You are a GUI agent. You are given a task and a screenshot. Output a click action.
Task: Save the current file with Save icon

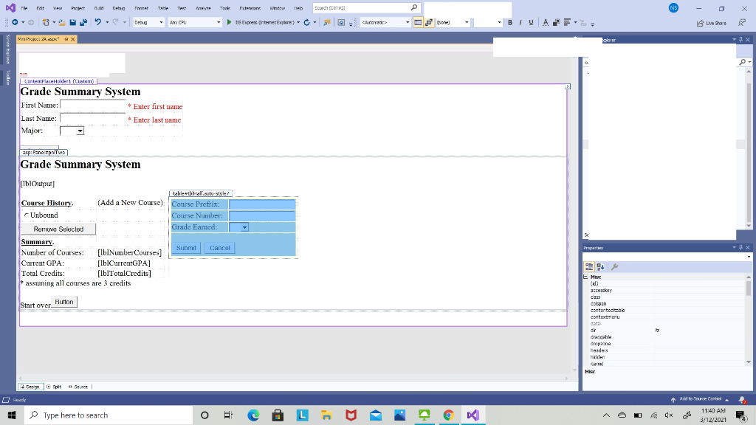point(73,22)
